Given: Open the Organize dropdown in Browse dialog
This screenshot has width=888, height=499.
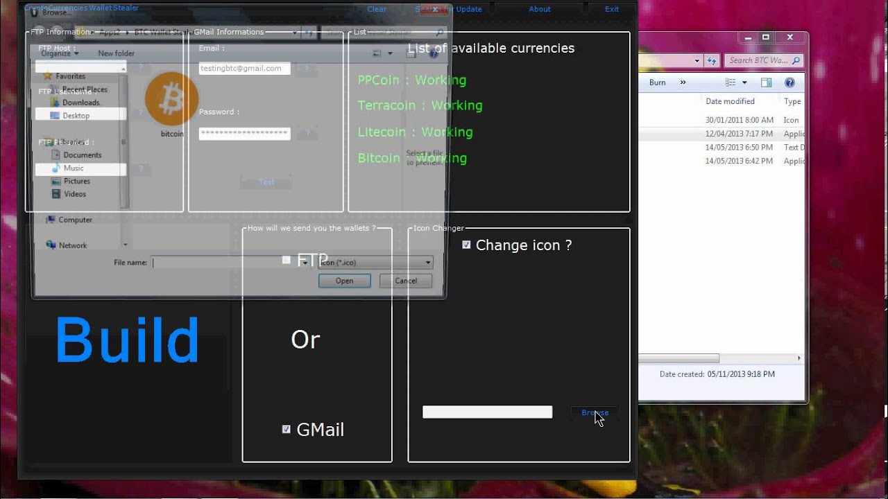Looking at the screenshot, I should click(59, 53).
